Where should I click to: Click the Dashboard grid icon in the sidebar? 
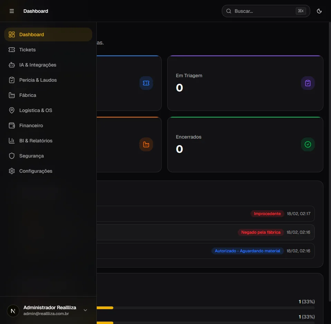tap(12, 34)
